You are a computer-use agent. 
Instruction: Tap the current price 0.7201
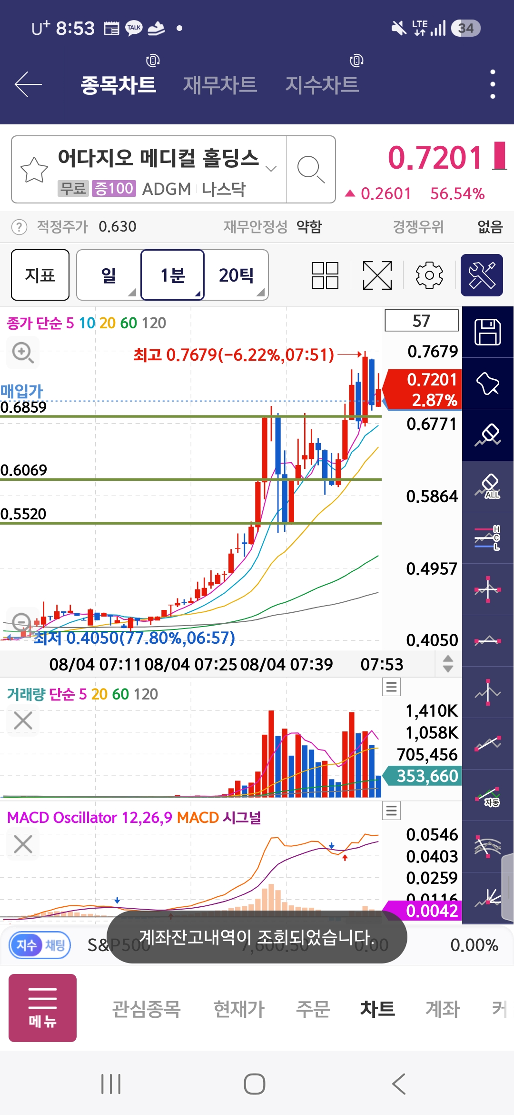[x=435, y=158]
